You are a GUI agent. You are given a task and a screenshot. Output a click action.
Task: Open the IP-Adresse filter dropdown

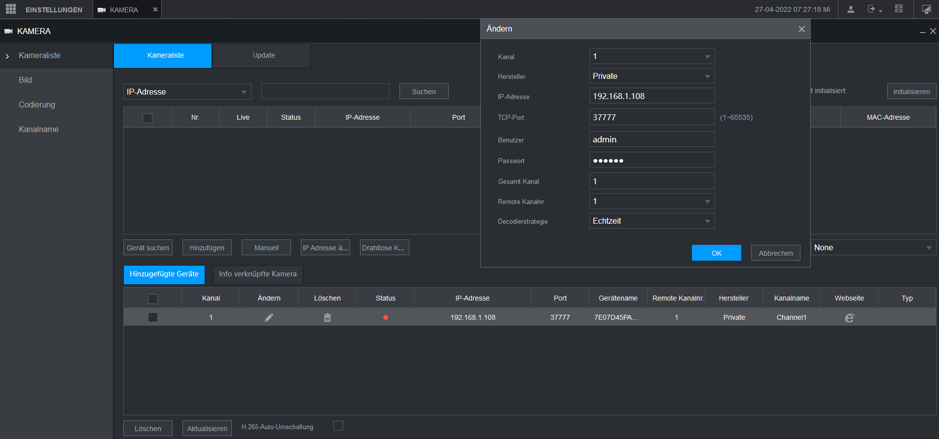[187, 92]
